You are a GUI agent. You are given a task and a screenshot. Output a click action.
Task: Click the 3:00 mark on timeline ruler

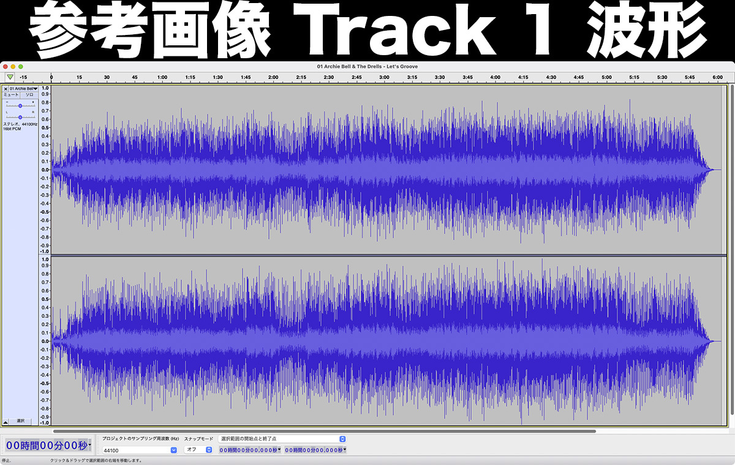coord(384,77)
